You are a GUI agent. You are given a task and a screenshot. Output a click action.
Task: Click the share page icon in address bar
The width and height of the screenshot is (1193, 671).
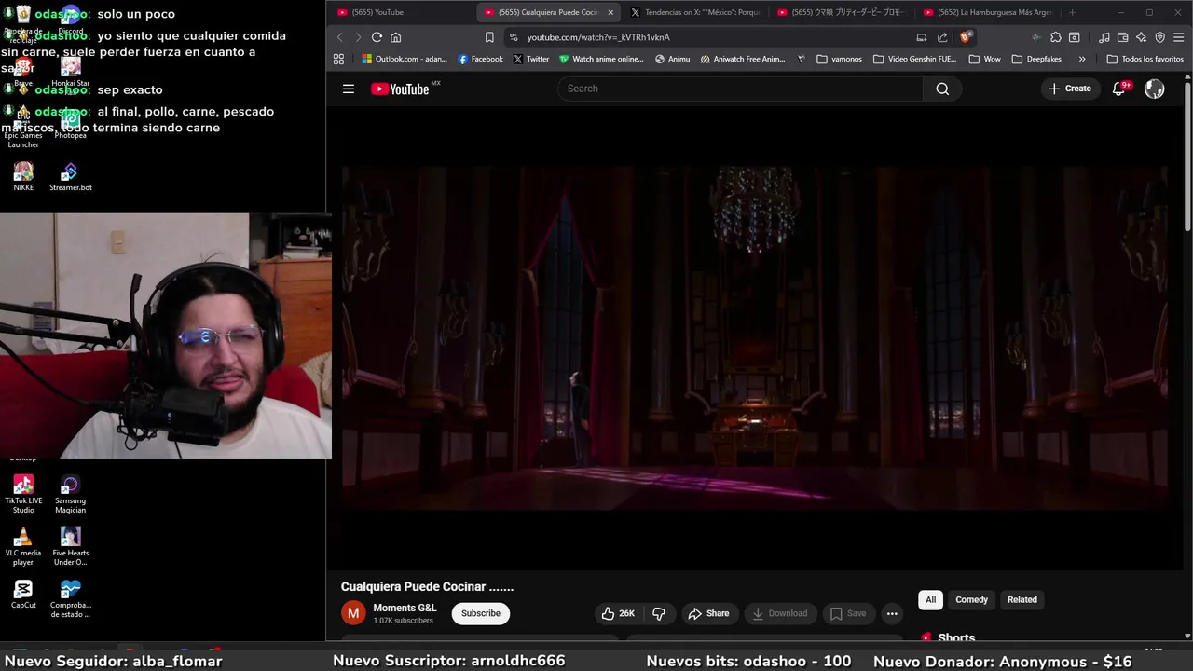(942, 37)
